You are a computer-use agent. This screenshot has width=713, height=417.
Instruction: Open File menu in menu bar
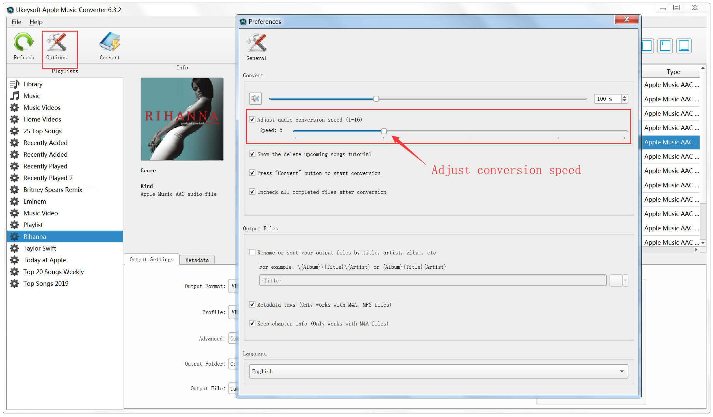16,22
